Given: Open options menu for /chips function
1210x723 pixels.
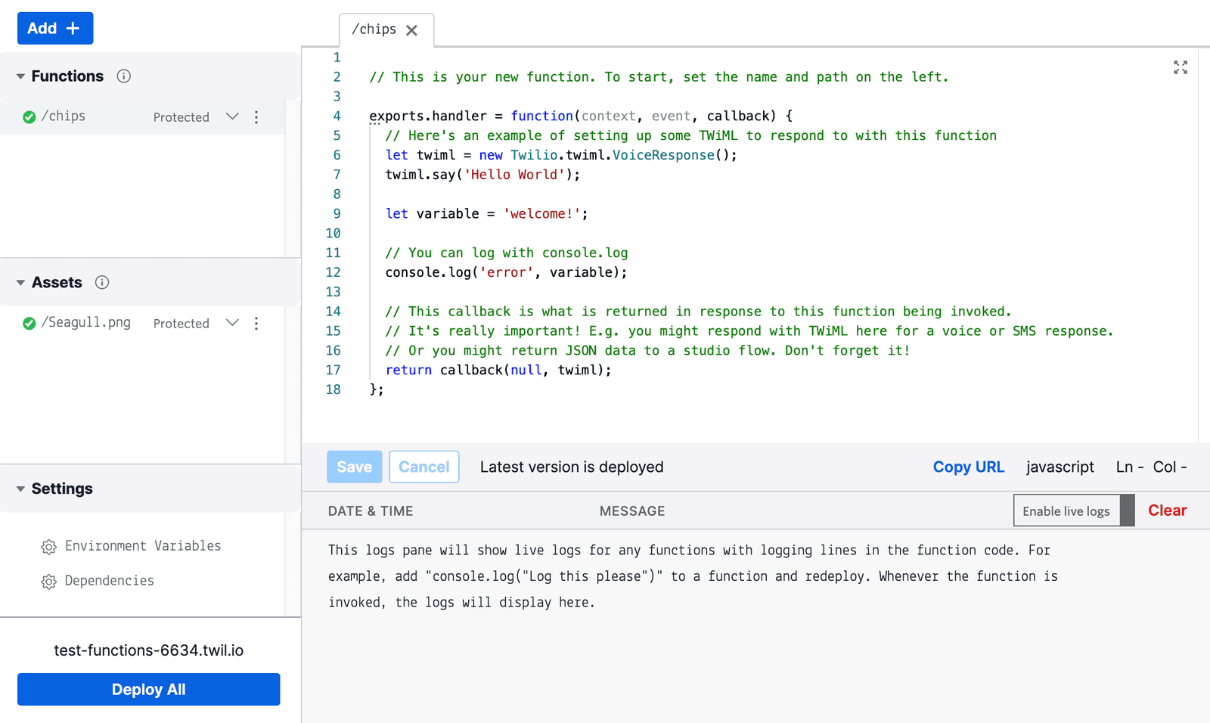Looking at the screenshot, I should pyautogui.click(x=257, y=116).
